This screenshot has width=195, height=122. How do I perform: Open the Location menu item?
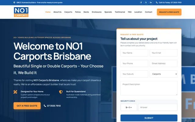click(138, 12)
